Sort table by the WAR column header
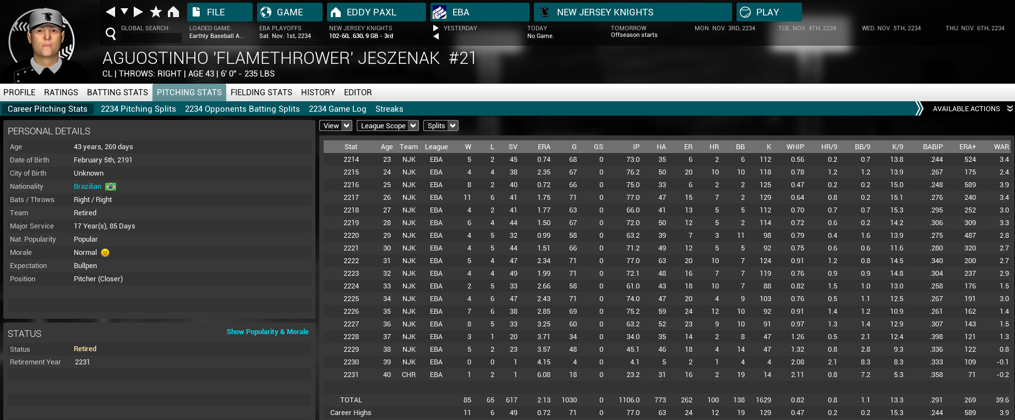1015x420 pixels. click(1001, 147)
